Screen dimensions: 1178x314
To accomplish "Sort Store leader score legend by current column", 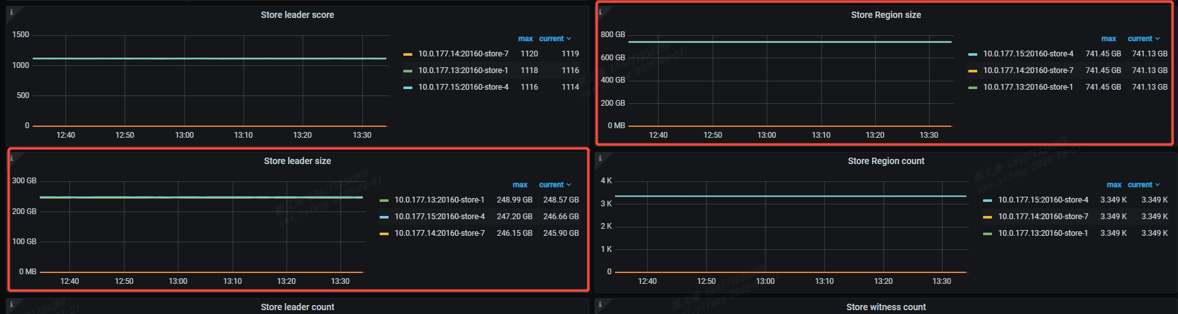I will (x=554, y=38).
